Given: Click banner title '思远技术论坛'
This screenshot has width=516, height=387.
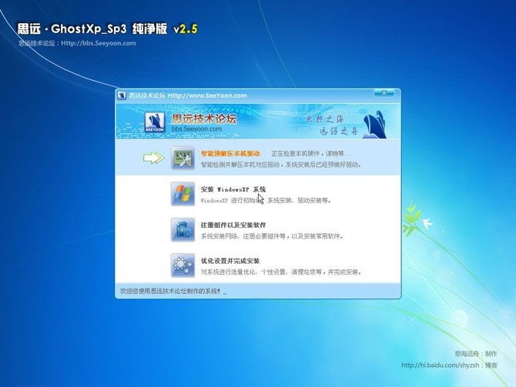Looking at the screenshot, I should pos(204,118).
